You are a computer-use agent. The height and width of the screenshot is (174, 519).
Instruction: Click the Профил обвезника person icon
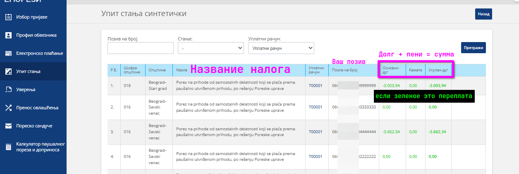pos(8,35)
